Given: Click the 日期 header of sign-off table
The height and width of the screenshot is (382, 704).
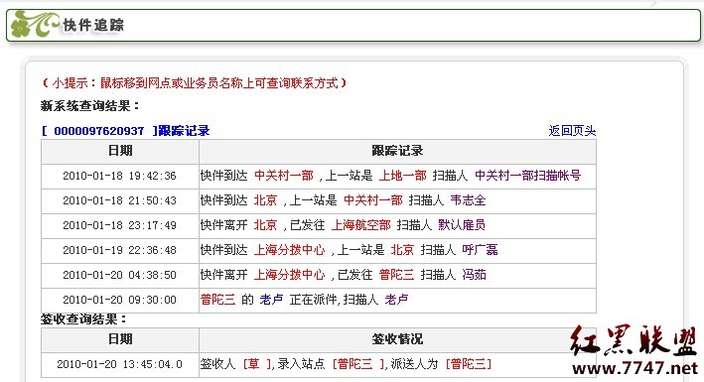Looking at the screenshot, I should [120, 339].
